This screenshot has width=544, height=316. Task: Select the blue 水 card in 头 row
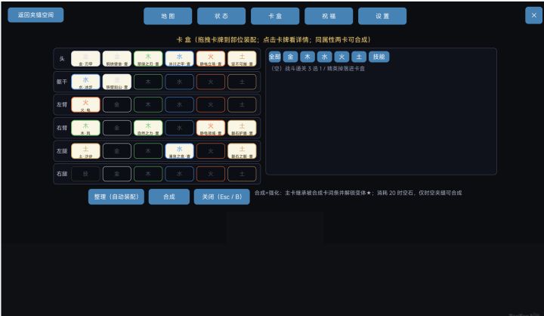[x=179, y=59]
